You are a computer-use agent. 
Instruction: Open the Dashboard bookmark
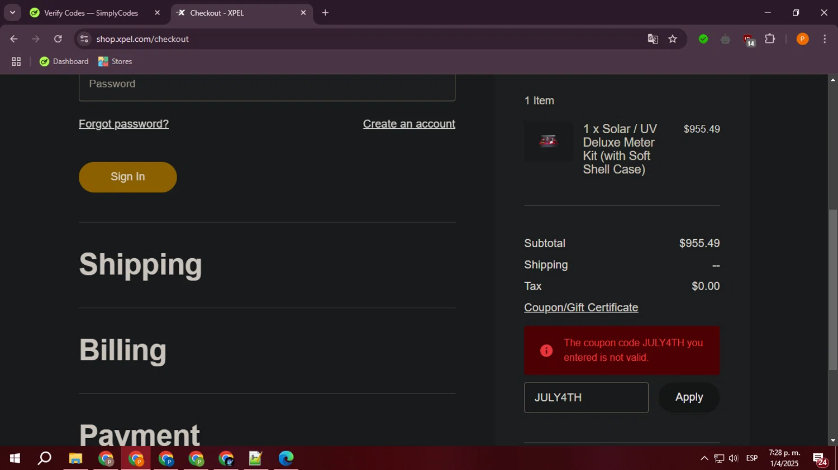(x=64, y=61)
